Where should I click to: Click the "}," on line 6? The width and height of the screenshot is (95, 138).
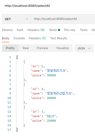pos(25,80)
